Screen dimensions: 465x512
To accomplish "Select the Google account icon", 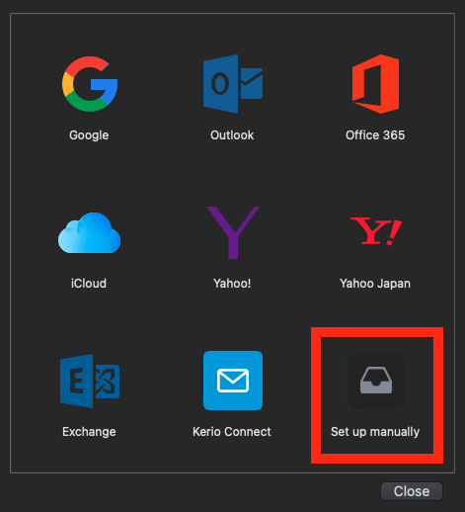I will point(90,84).
